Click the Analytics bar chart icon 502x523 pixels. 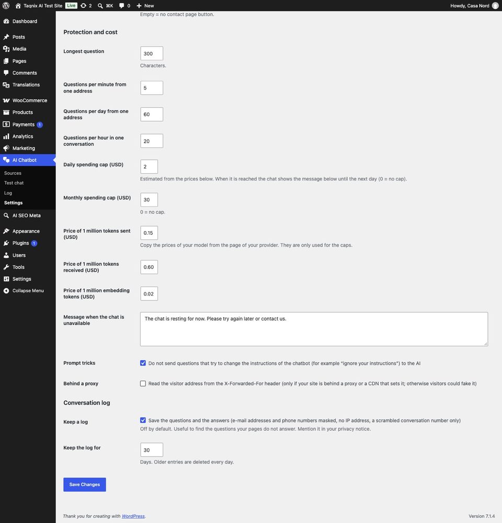[6, 137]
